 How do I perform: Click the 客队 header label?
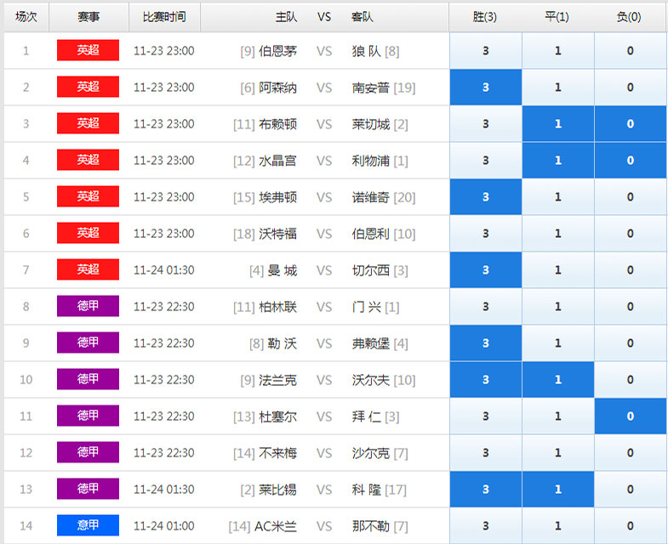pos(363,17)
